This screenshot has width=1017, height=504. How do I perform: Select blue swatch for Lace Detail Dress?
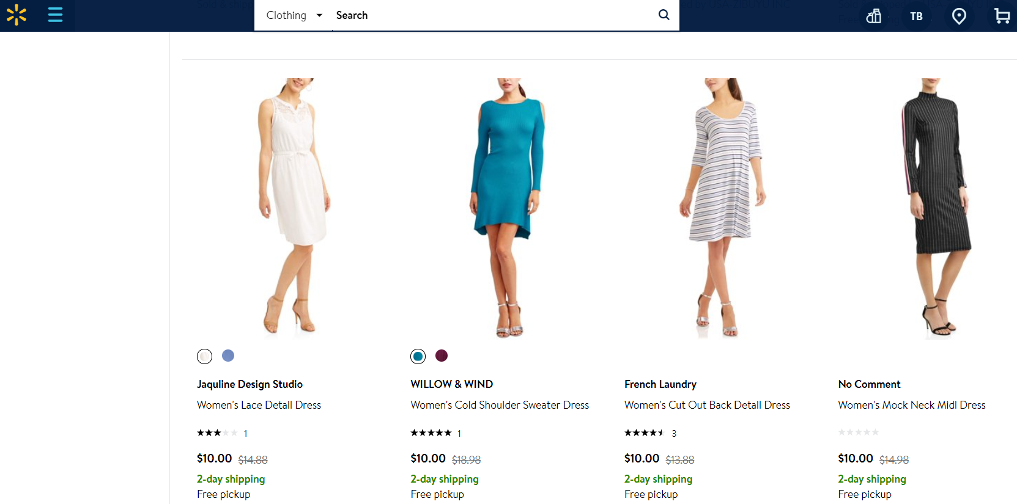pyautogui.click(x=228, y=356)
